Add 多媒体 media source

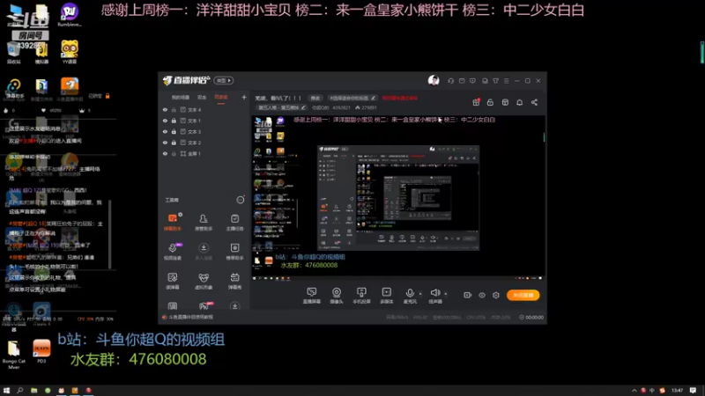(x=386, y=296)
